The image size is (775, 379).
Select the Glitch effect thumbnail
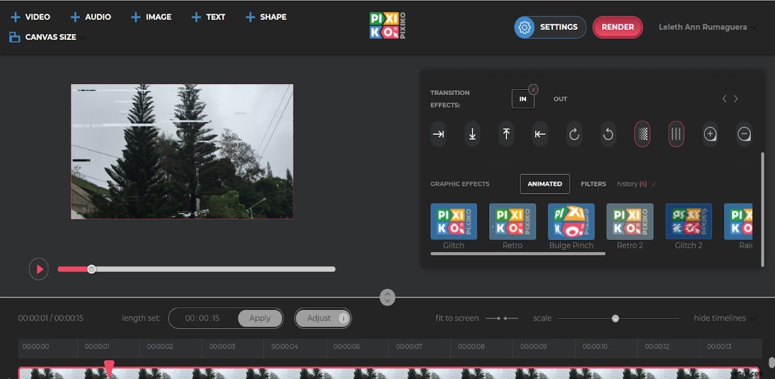click(453, 222)
